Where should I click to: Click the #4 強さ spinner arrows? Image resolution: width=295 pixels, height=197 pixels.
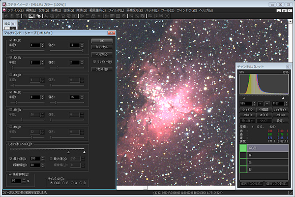tap(82, 98)
